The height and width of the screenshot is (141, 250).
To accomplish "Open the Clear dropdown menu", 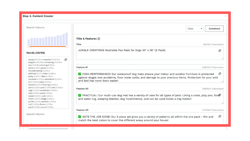I will pos(194,29).
